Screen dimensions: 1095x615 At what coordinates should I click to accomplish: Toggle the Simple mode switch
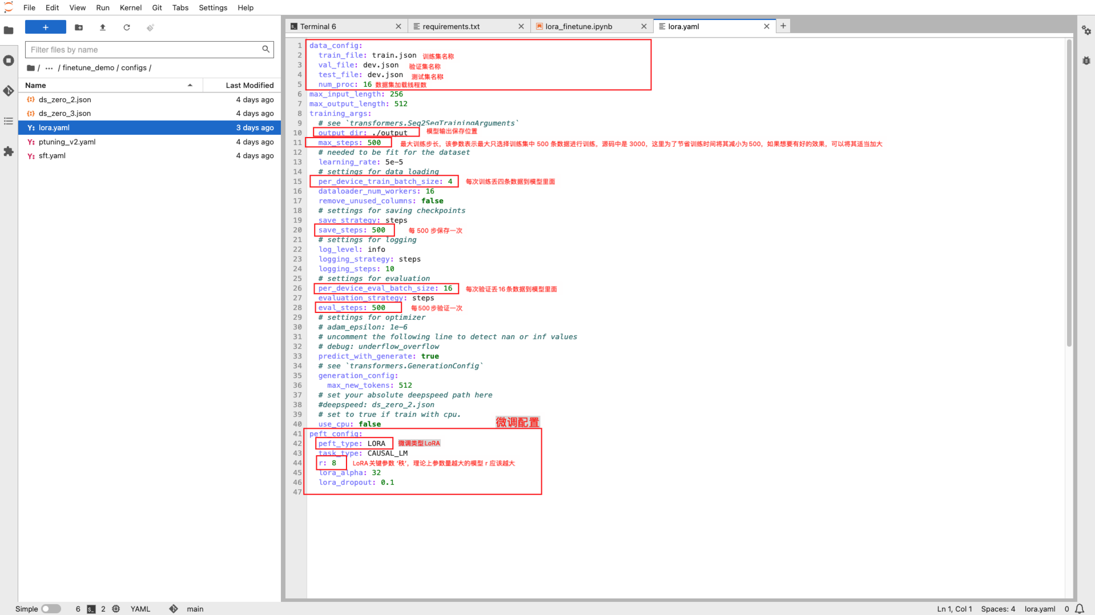pos(51,609)
